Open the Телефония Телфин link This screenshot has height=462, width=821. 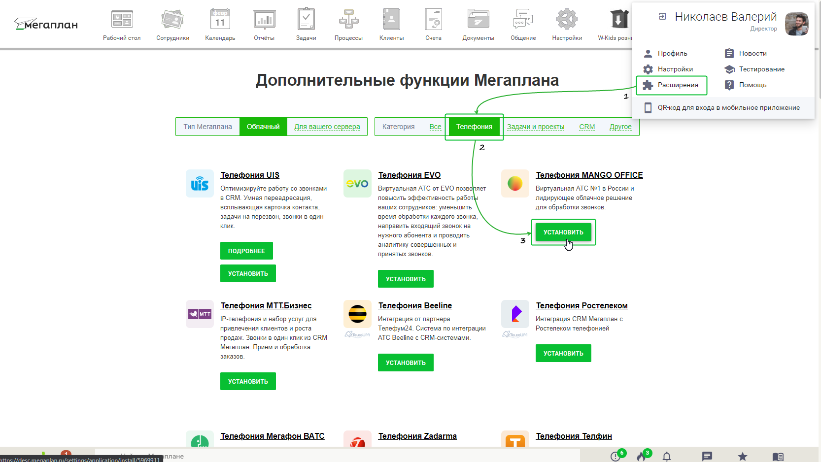574,436
